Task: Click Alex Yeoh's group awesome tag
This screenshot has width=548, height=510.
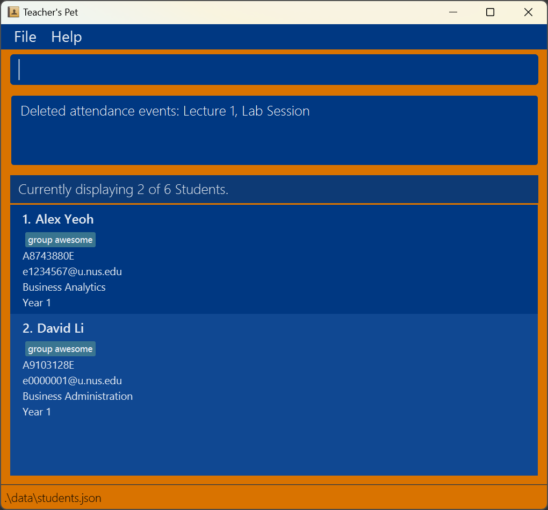Action: [60, 240]
